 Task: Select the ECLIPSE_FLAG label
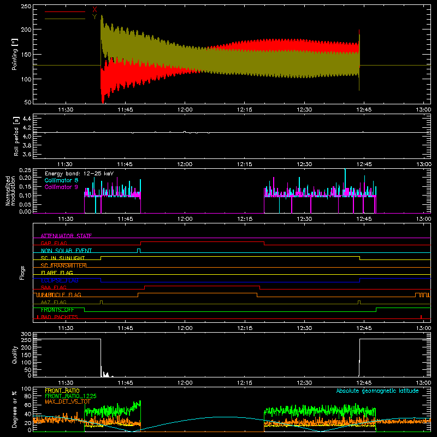tap(60, 280)
